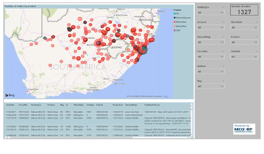Sort table by OrdAge column header
The width and height of the screenshot is (264, 154).
click(90, 105)
